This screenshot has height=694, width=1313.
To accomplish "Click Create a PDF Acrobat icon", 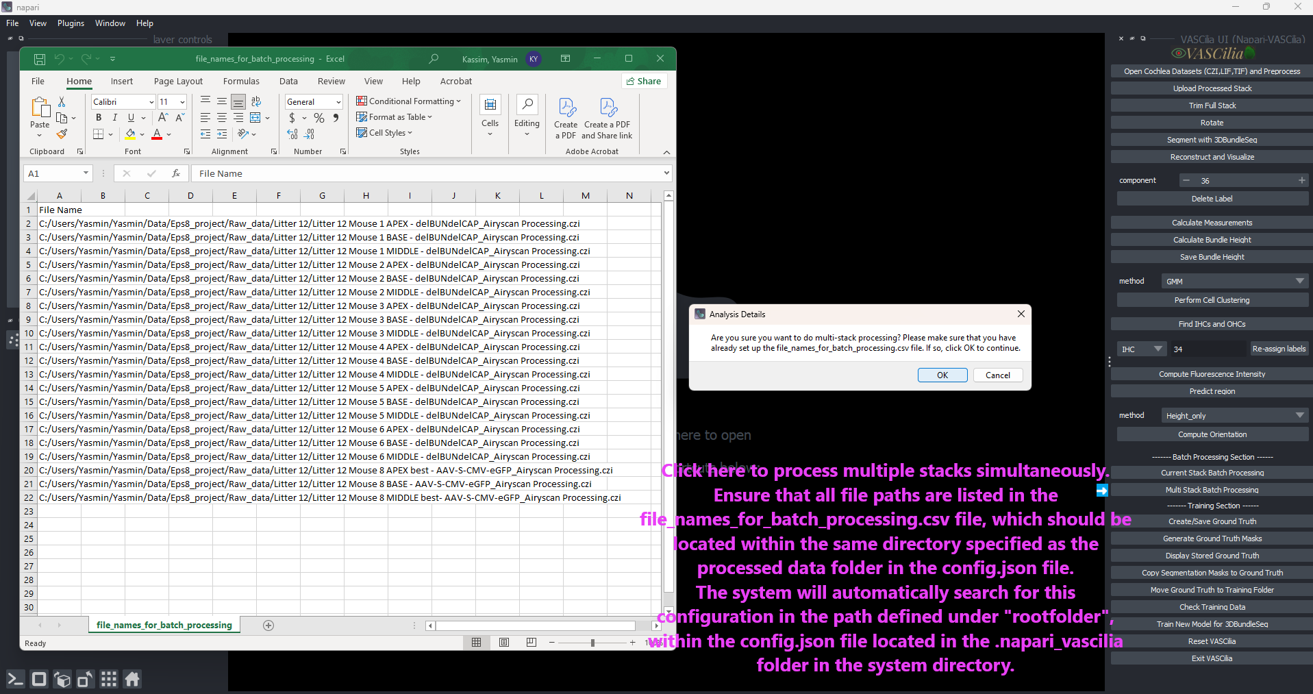I will [566, 118].
